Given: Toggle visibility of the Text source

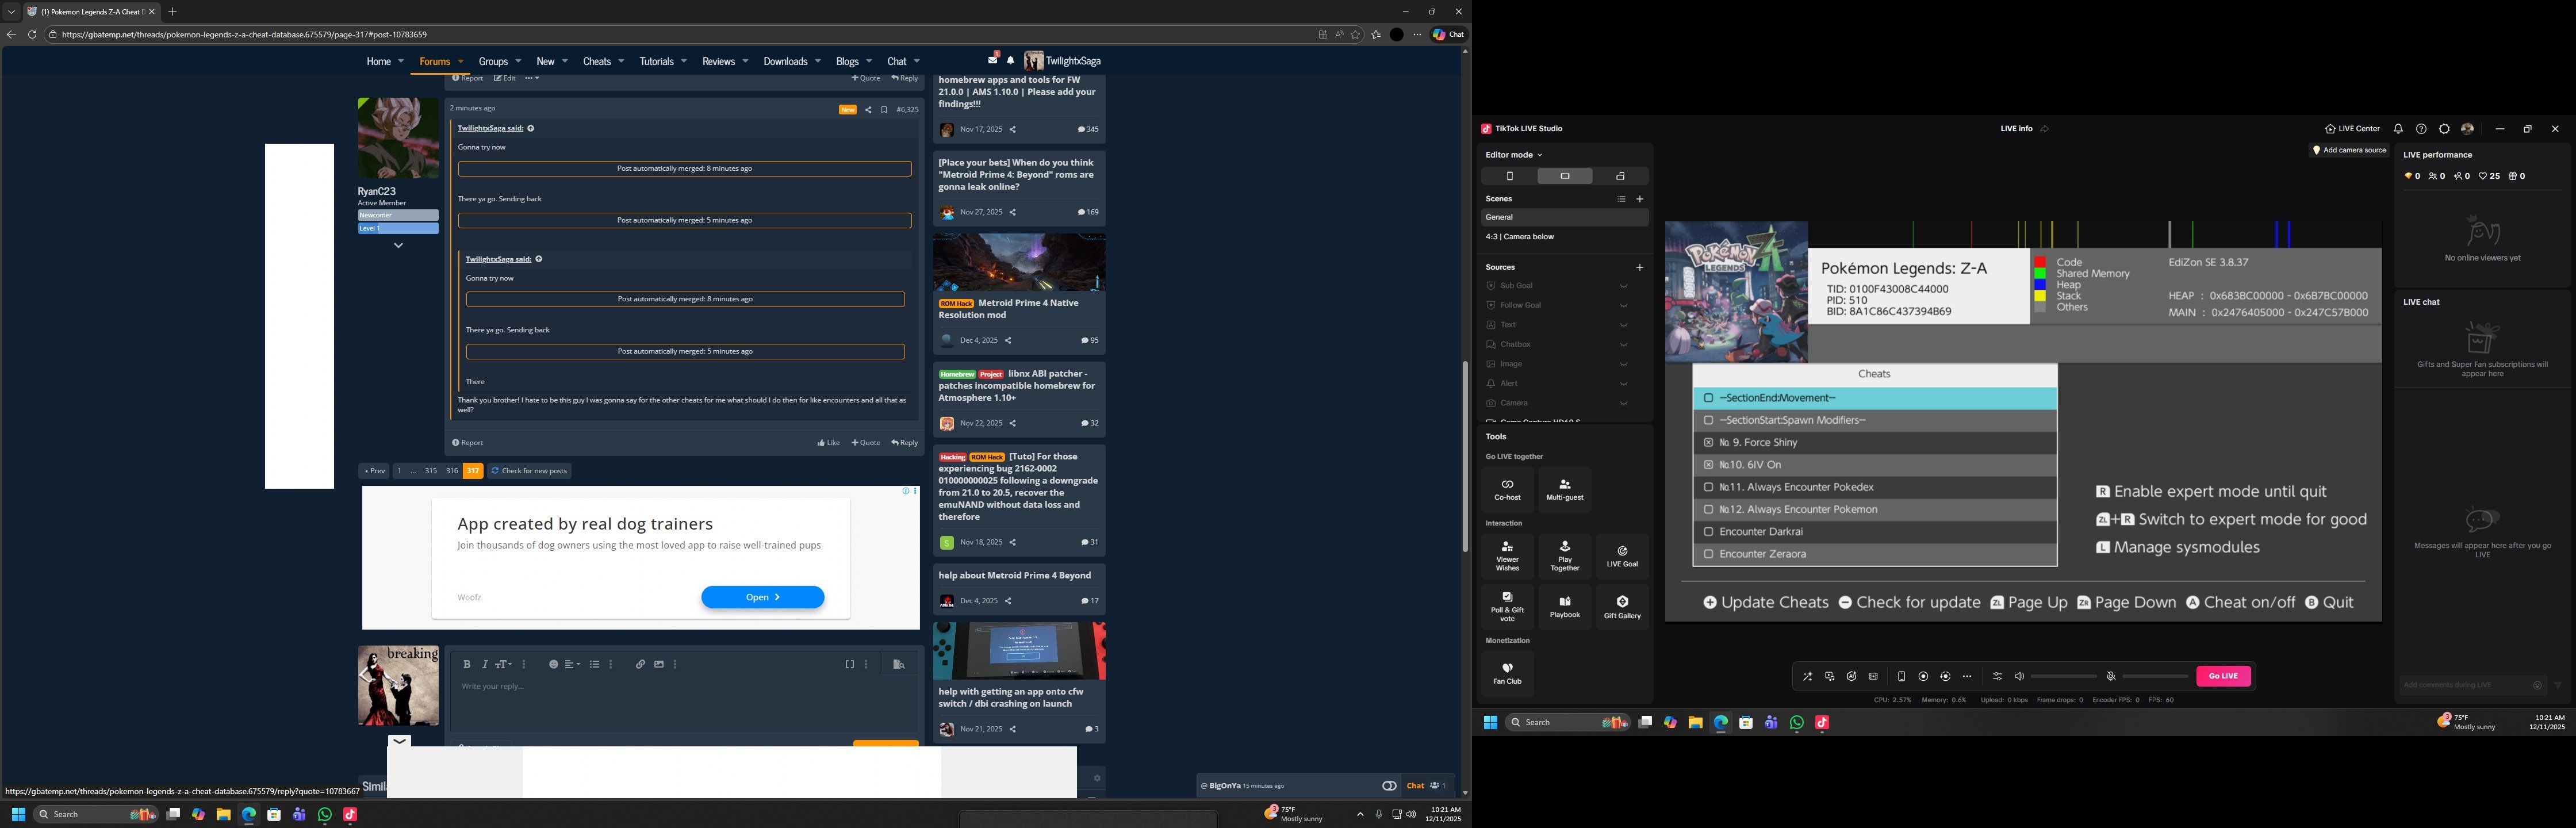Looking at the screenshot, I should coord(1623,325).
